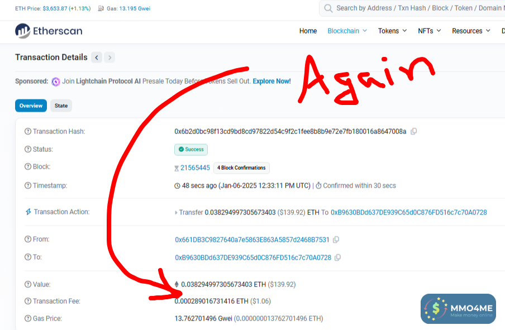Click the Ethereum diamond icon by Value
Image resolution: width=505 pixels, height=330 pixels.
click(x=177, y=284)
